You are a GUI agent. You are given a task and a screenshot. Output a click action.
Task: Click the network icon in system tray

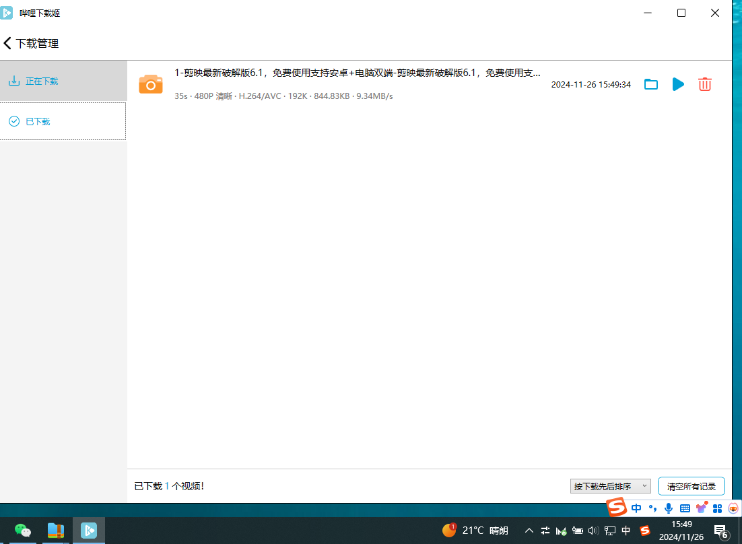610,531
